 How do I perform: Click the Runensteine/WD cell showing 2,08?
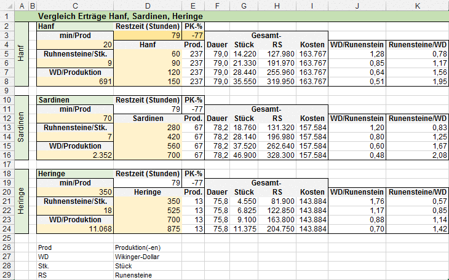point(418,155)
